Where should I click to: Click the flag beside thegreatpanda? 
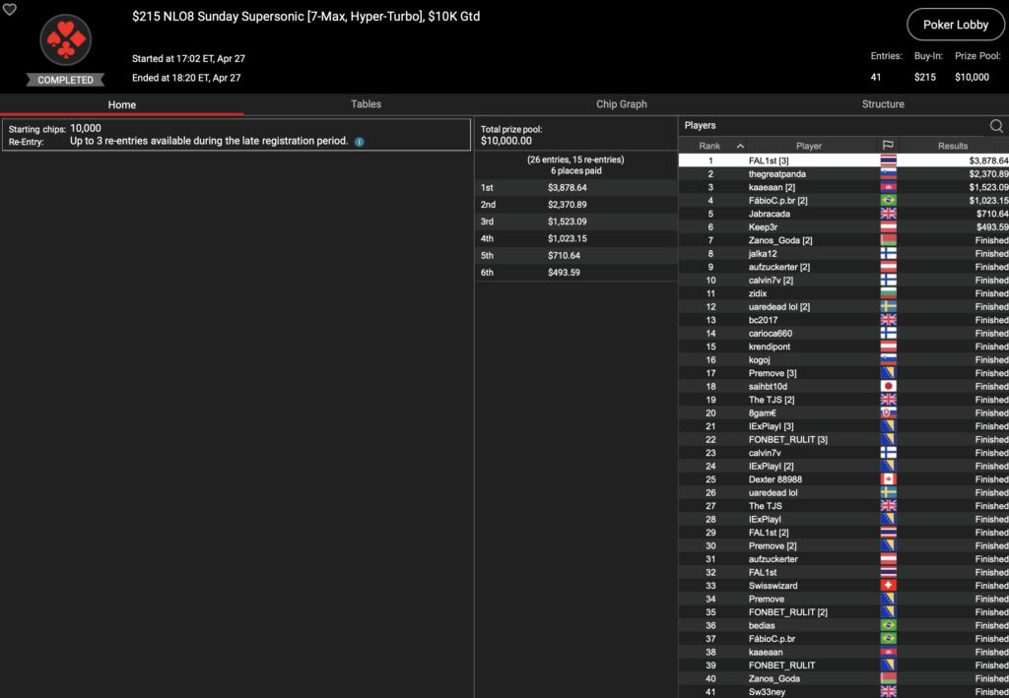click(888, 174)
